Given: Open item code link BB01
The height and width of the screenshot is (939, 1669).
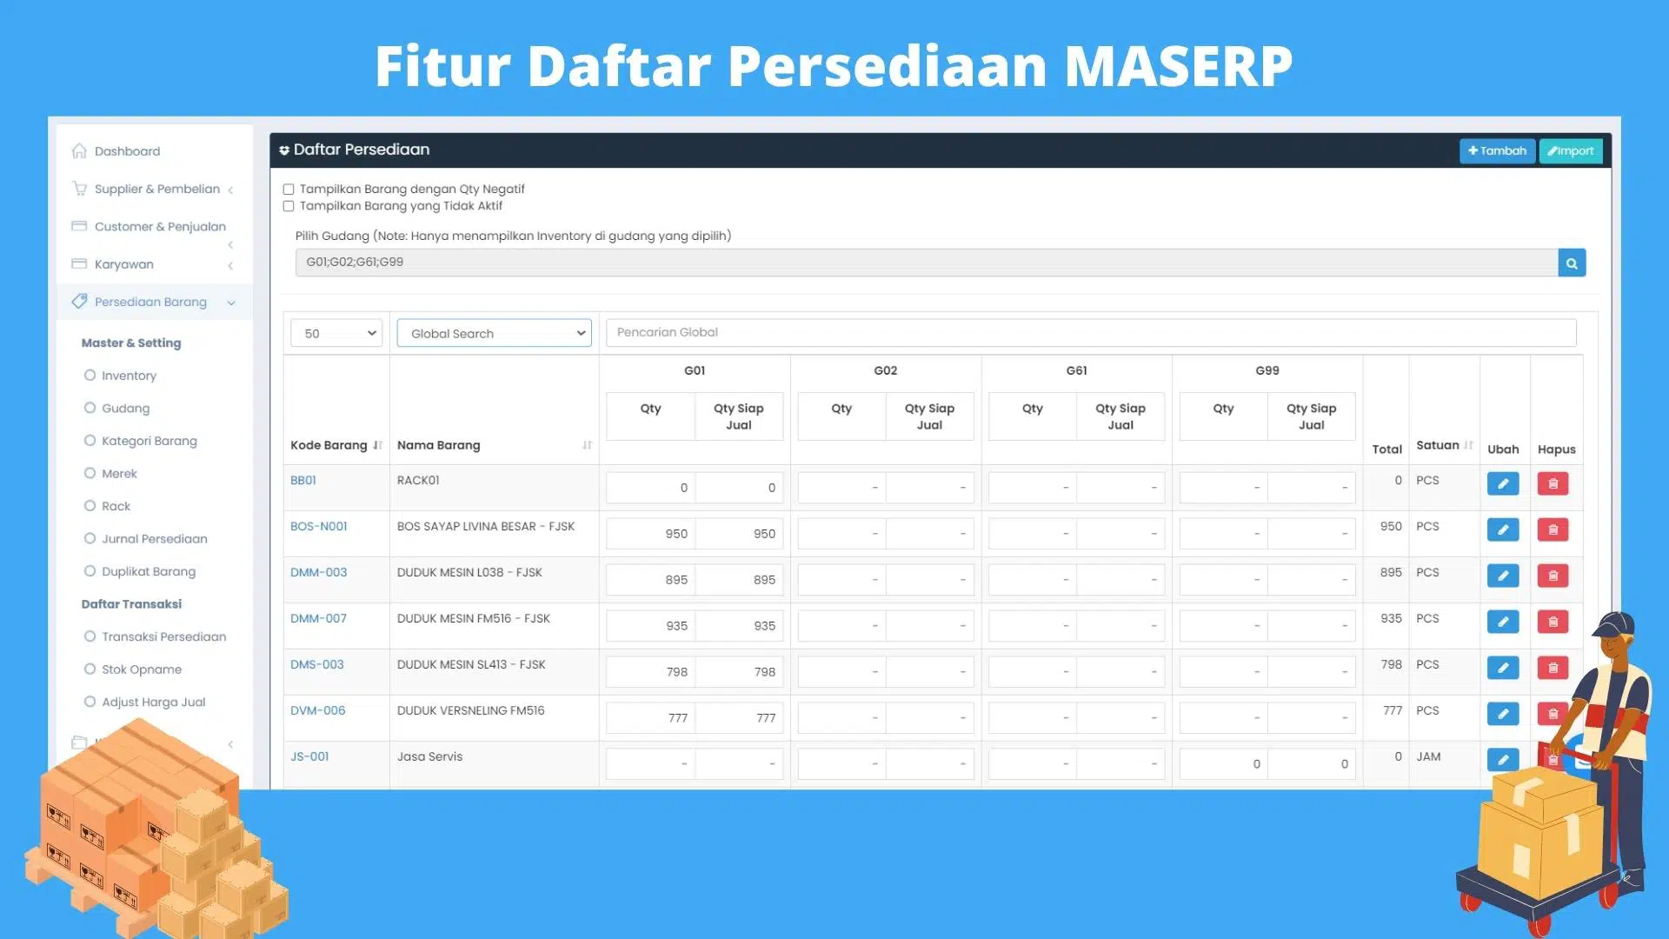Looking at the screenshot, I should tap(303, 480).
